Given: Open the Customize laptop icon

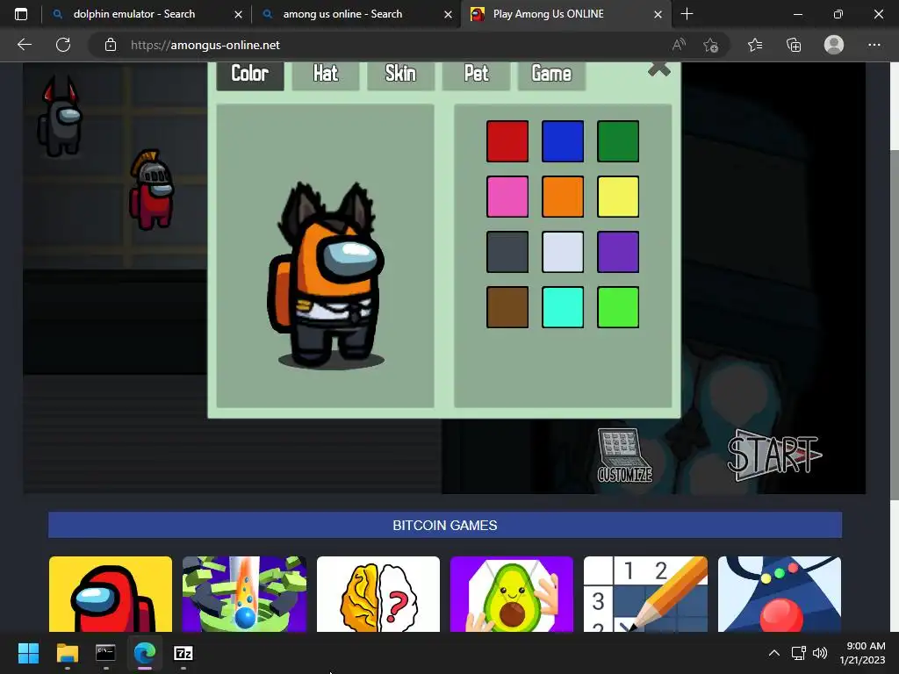Looking at the screenshot, I should pyautogui.click(x=624, y=455).
